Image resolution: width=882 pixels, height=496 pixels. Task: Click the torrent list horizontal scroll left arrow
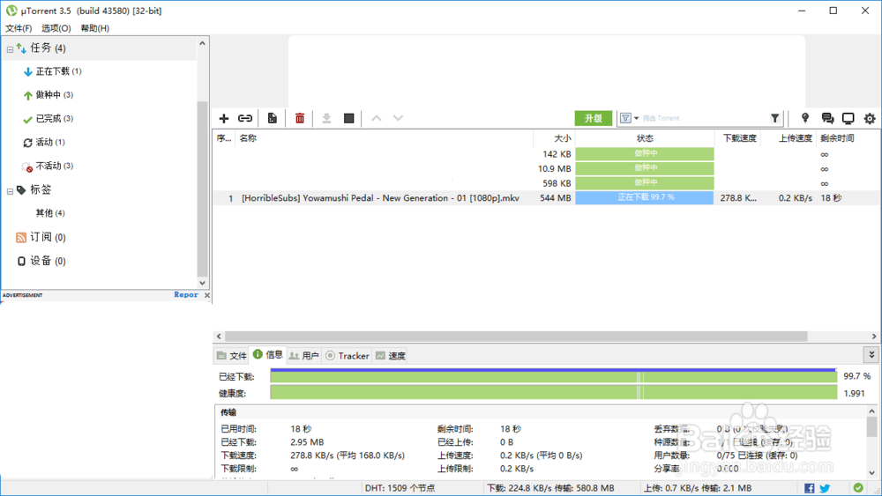(x=219, y=336)
